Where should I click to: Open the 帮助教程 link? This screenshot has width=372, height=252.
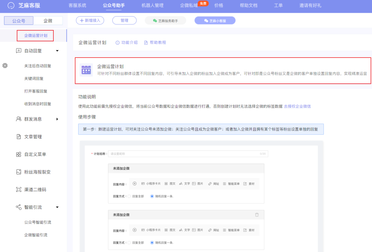coord(158,42)
